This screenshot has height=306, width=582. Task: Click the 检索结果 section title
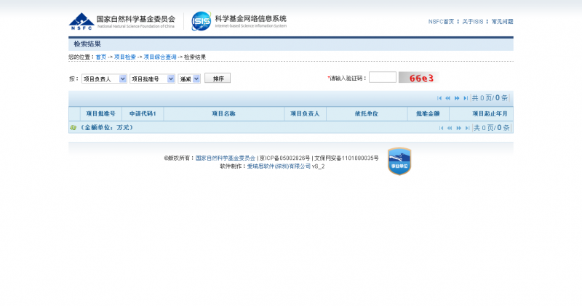click(87, 44)
